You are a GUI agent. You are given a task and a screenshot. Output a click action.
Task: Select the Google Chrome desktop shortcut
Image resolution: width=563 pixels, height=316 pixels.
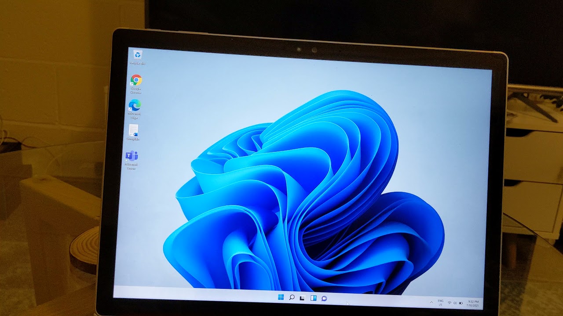(x=136, y=84)
